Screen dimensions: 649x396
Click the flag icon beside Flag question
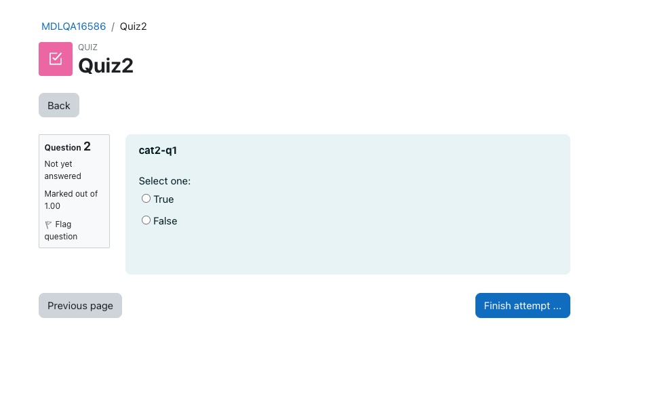(48, 224)
